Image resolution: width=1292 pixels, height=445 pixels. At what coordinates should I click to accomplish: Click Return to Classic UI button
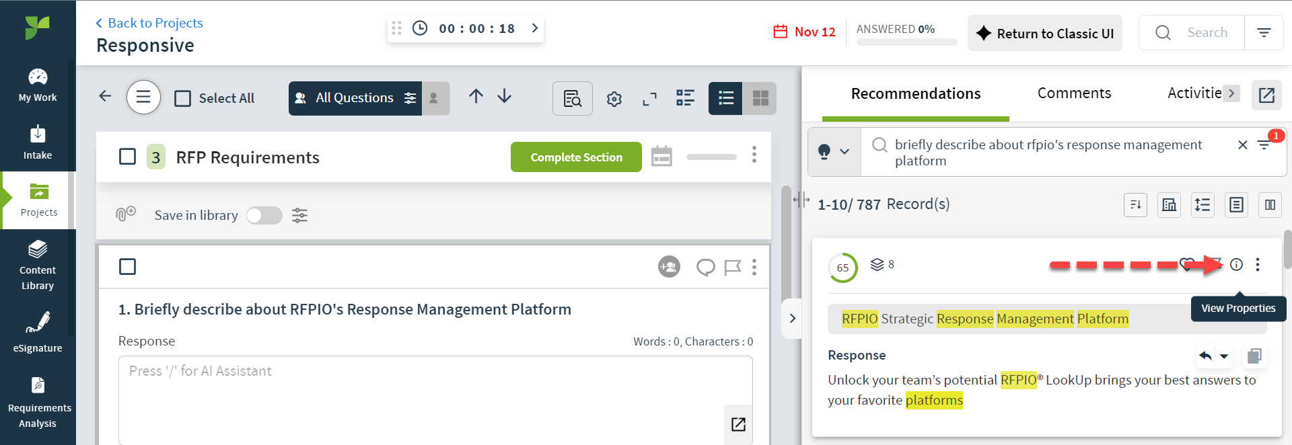click(x=1044, y=33)
